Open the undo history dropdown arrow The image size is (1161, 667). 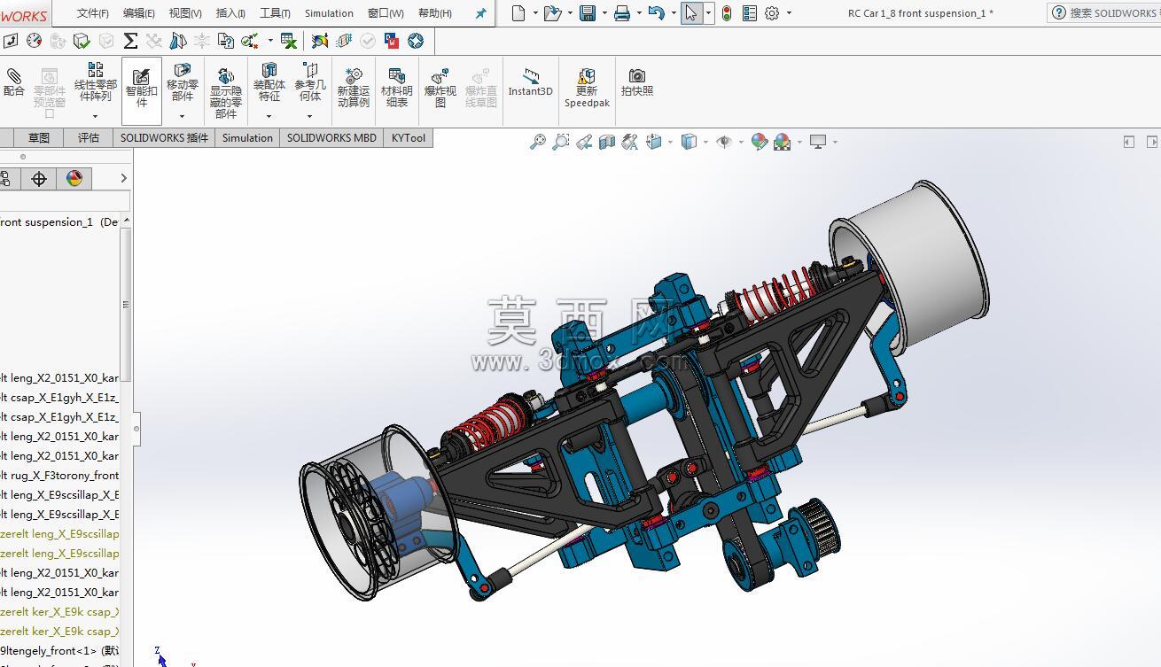pos(674,13)
